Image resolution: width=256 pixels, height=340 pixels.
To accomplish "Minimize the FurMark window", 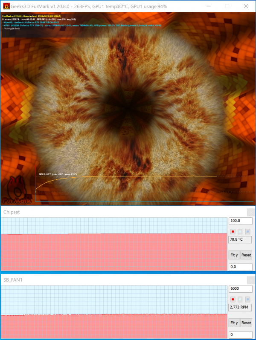I will tap(209, 6).
